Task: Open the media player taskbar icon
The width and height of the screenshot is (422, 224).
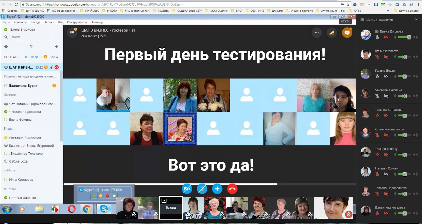Action: tap(23, 209)
